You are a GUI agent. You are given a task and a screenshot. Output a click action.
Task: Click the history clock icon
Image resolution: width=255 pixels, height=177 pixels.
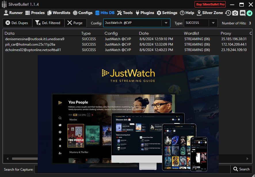[228, 13]
